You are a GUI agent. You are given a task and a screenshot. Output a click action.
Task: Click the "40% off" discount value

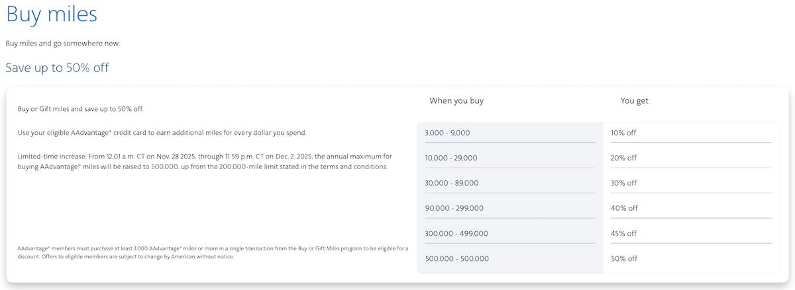pos(624,208)
